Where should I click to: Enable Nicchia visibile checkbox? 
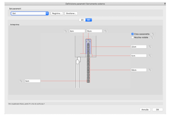(132, 37)
